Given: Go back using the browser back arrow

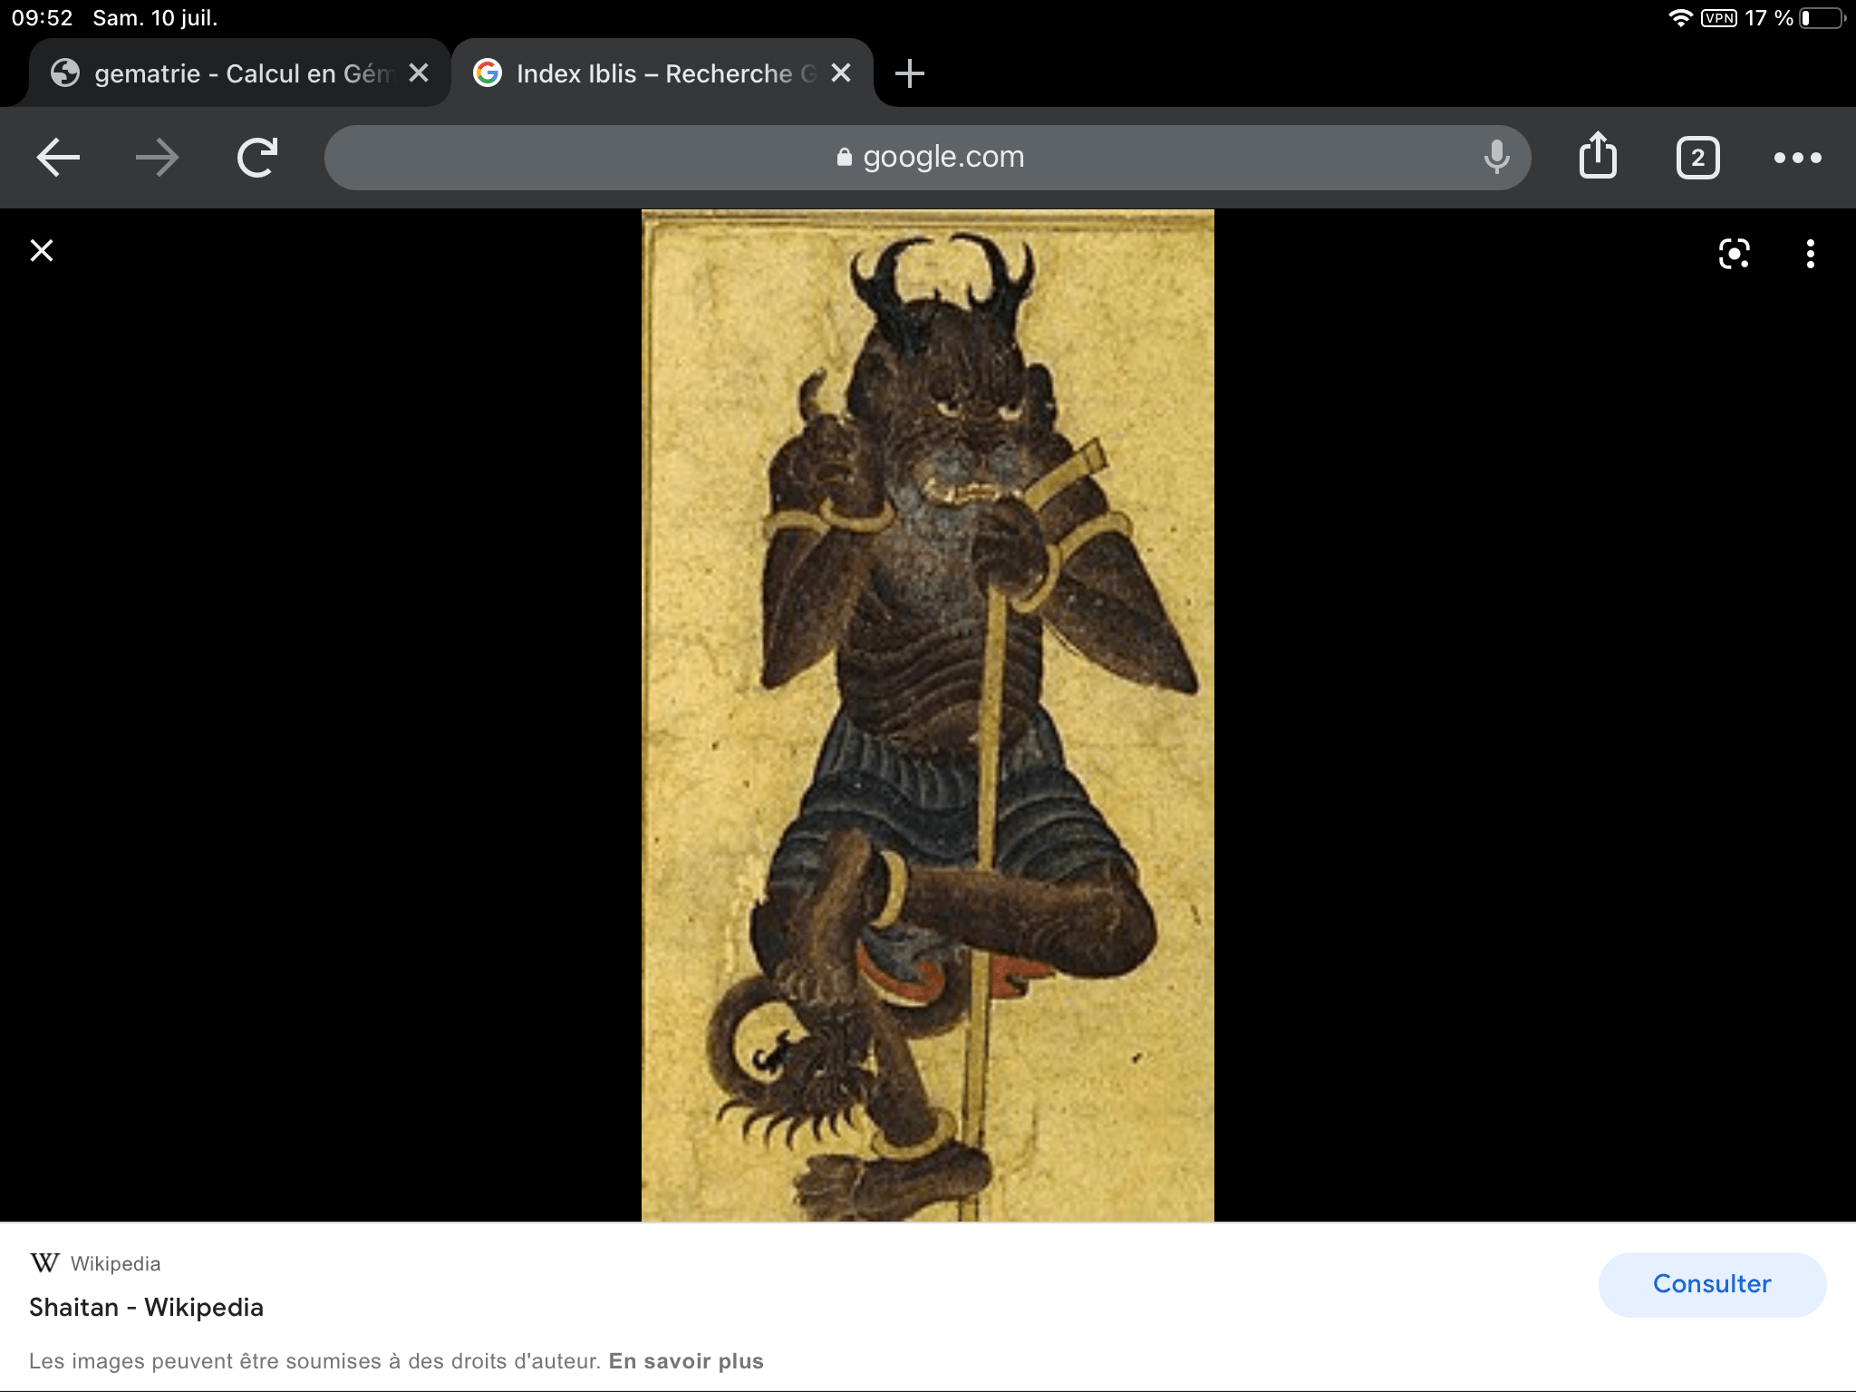Looking at the screenshot, I should [x=58, y=158].
